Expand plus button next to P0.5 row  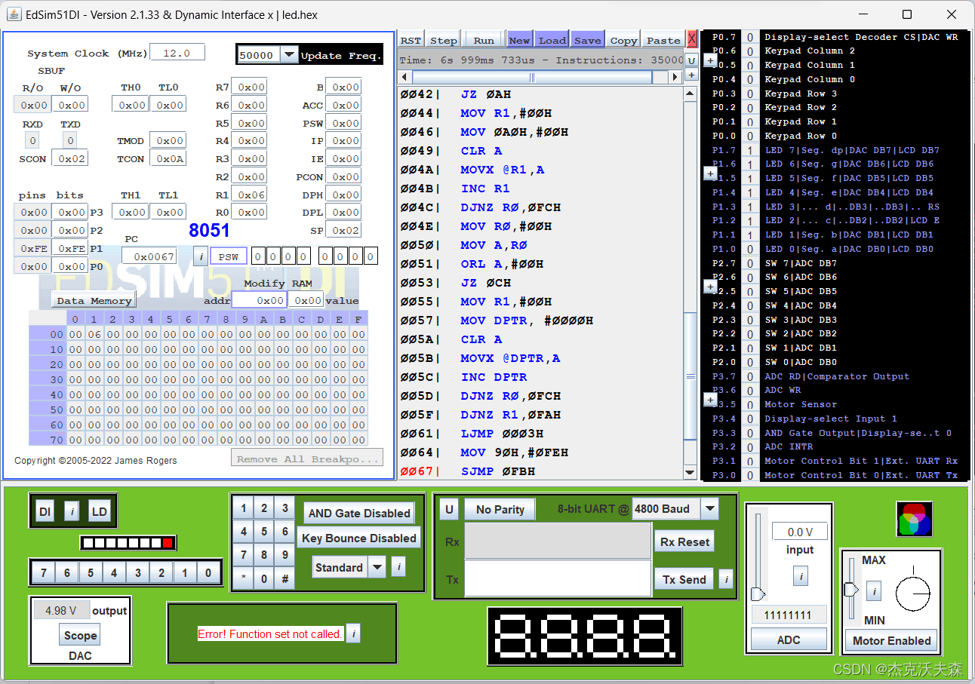pos(710,60)
